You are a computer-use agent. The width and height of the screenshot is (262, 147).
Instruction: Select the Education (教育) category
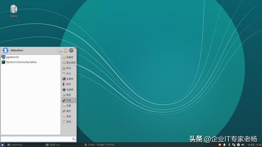[69, 95]
